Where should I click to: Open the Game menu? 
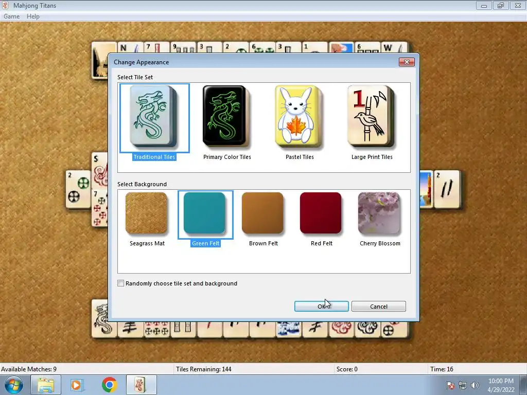pos(11,16)
